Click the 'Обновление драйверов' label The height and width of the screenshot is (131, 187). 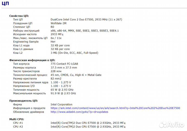pos(29,112)
